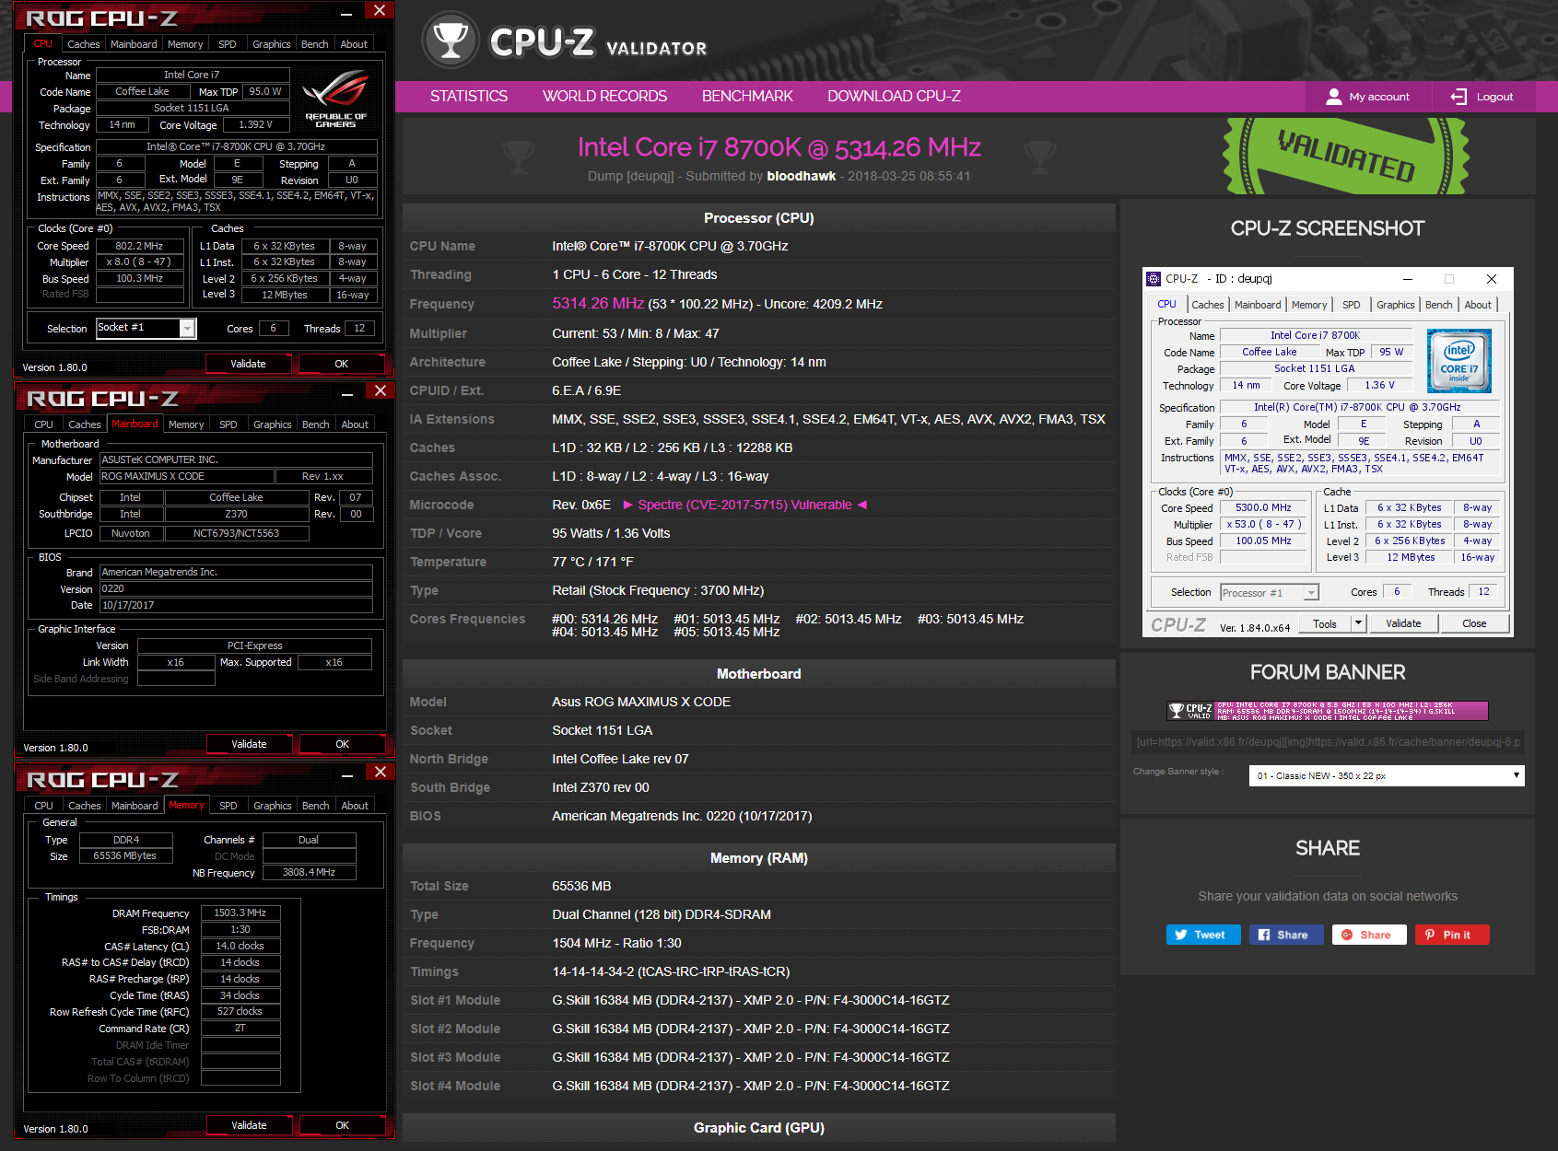This screenshot has width=1558, height=1151.
Task: Click the trophy icon left of page title
Action: (x=518, y=157)
